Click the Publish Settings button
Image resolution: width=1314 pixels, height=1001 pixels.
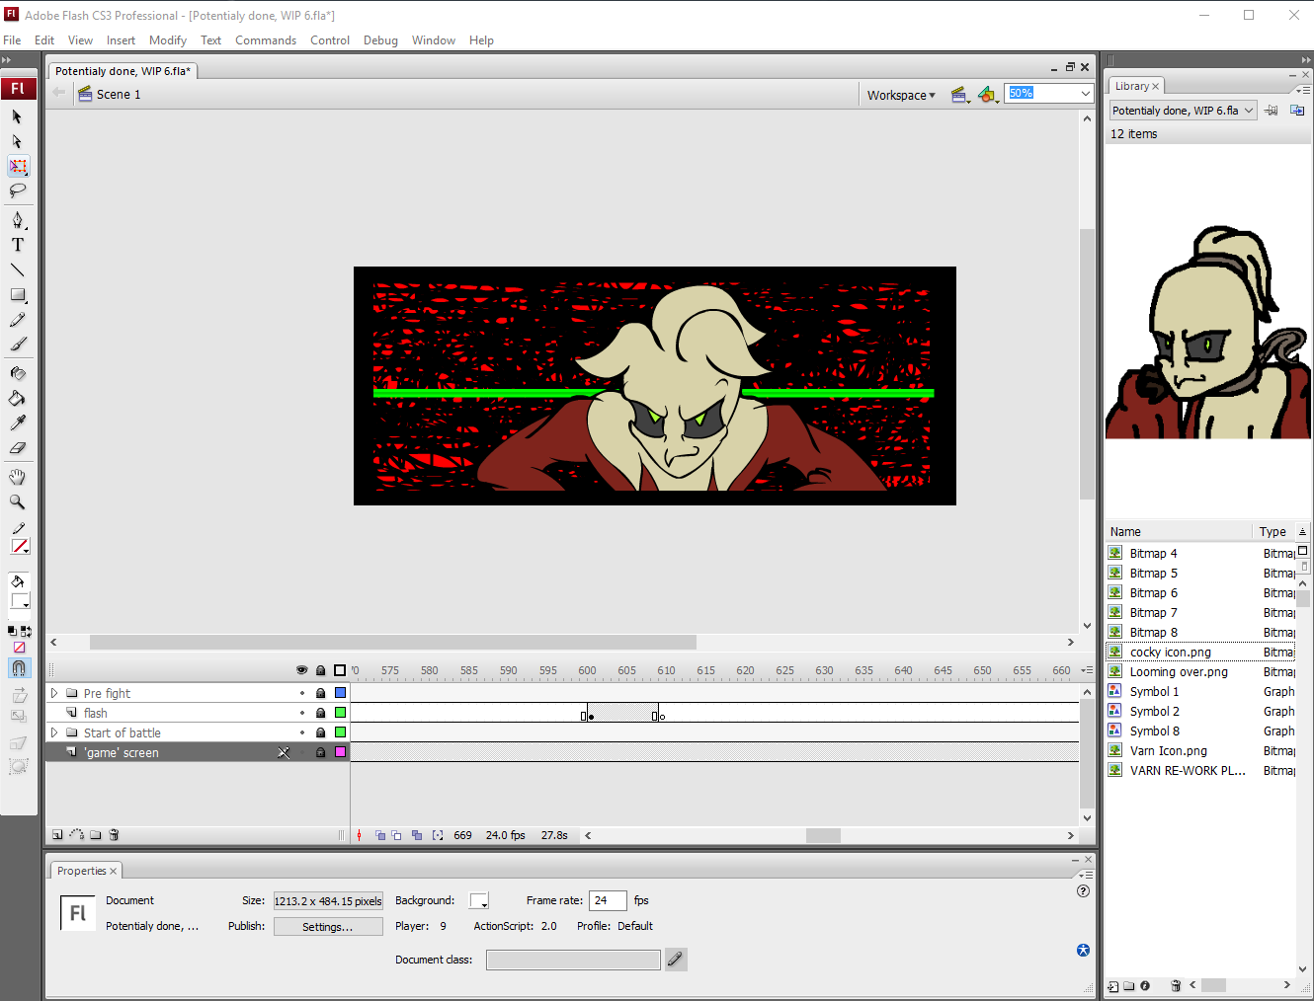[328, 927]
